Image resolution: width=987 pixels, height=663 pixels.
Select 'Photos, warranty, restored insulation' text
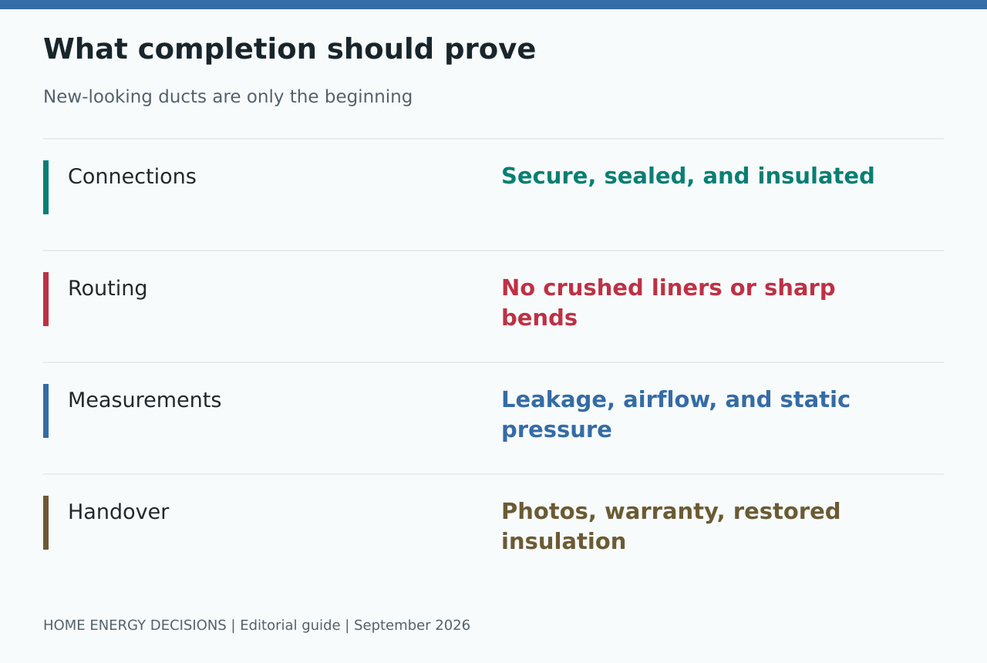671,527
